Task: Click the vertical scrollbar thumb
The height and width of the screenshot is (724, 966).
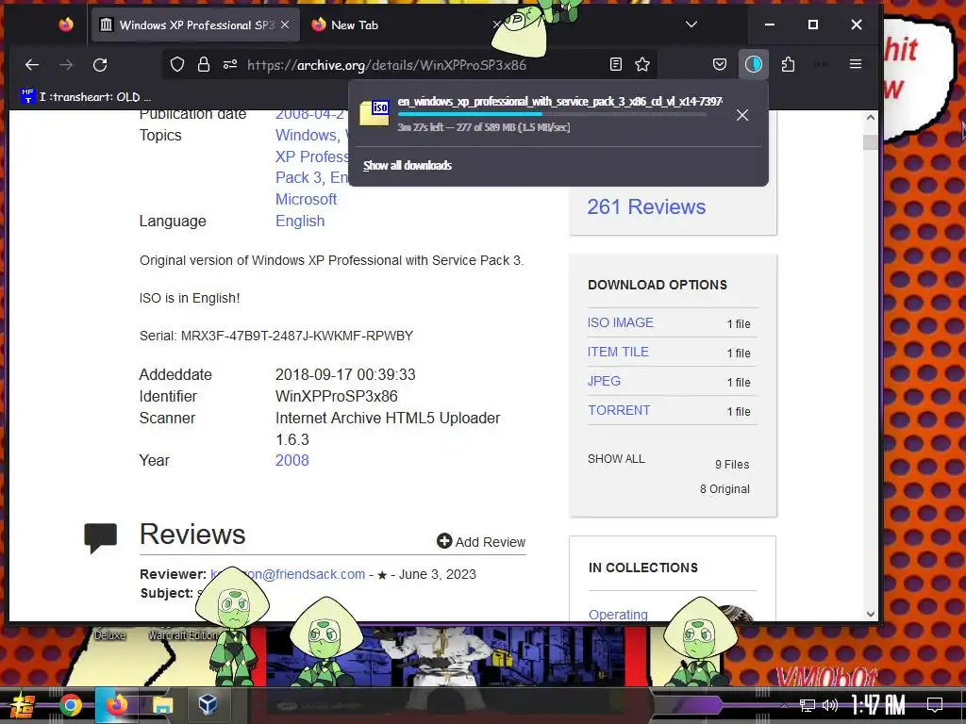Action: coord(870,142)
